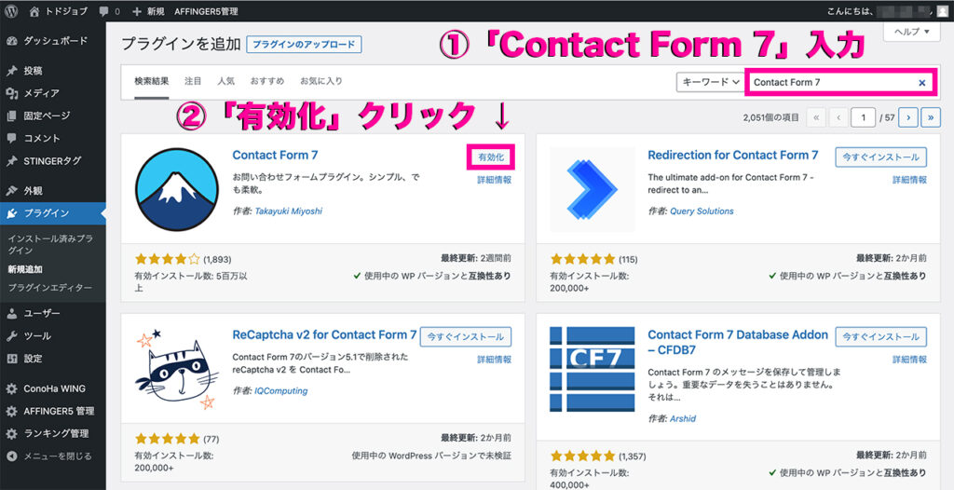Clear search with the x icon
Screen dimensions: 954x490
coord(921,83)
